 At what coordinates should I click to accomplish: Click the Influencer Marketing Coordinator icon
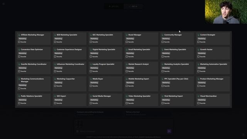point(55,64)
